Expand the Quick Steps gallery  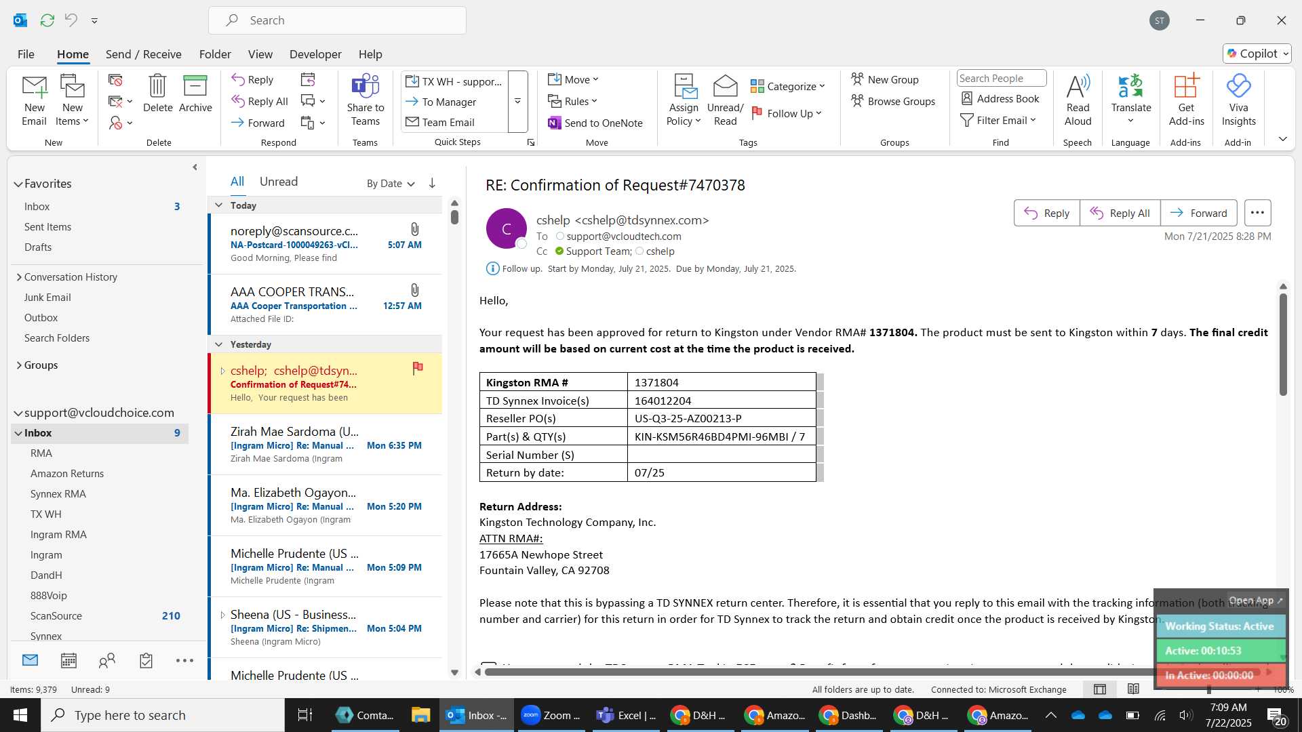click(517, 101)
